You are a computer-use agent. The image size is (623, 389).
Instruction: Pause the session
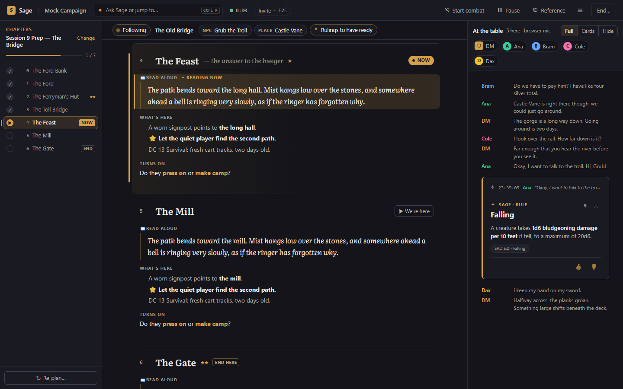[x=508, y=10]
